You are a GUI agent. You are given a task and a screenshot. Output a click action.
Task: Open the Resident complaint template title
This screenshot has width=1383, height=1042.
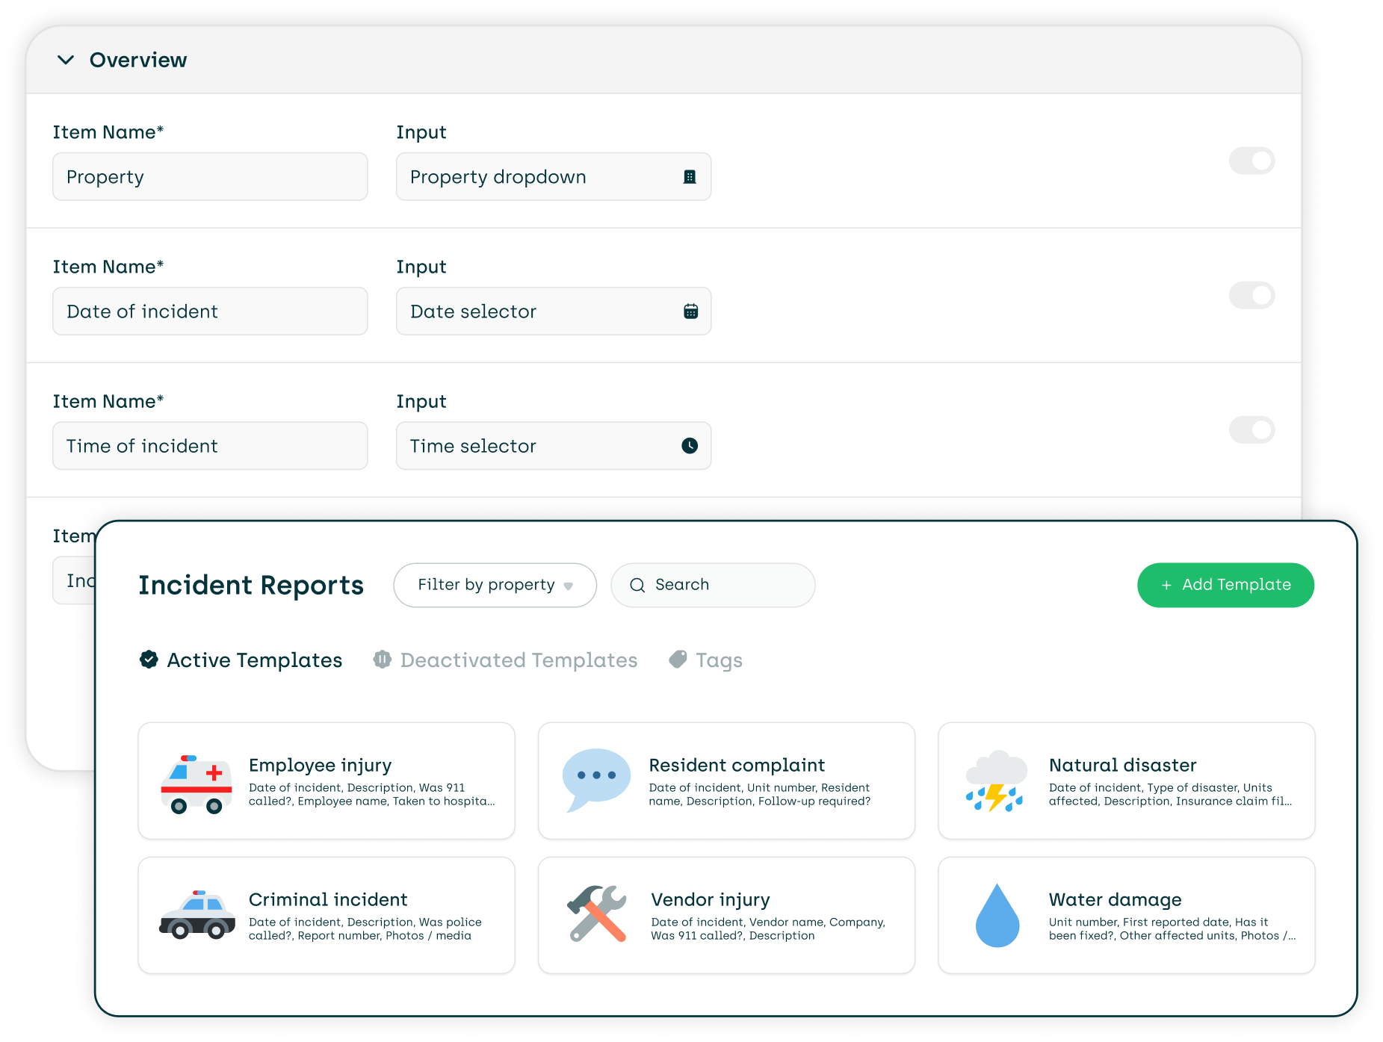tap(737, 765)
